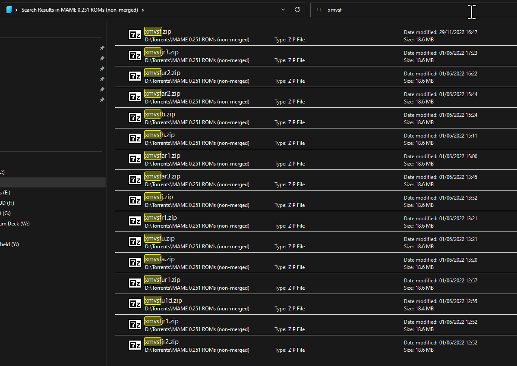Expand the chevron after the search results path
Screen dimensions: 517x366
coord(143,10)
